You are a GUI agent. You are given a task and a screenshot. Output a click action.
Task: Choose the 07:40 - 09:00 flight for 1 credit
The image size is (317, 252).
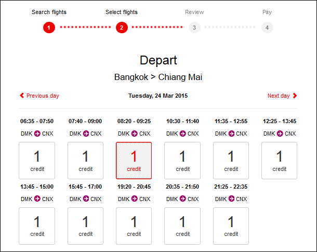tap(86, 161)
